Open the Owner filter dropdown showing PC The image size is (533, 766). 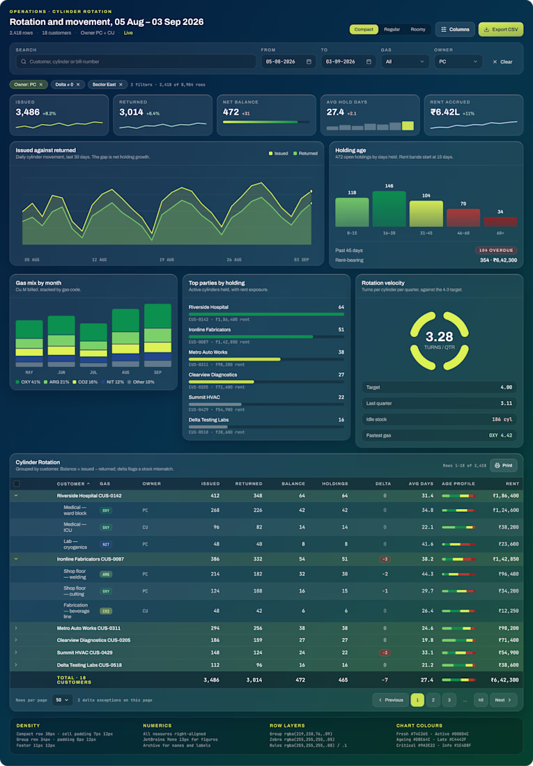(x=458, y=61)
